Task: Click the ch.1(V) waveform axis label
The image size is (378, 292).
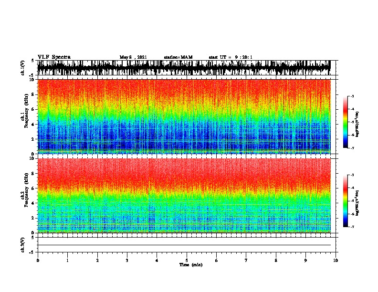Action: click(23, 68)
